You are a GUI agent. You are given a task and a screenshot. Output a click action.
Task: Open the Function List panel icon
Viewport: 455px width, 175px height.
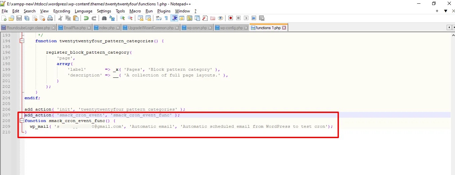[x=205, y=18]
